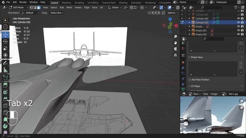The width and height of the screenshot is (246, 138).
Task: Switch perspective/orthographic grid icon
Action: (x=175, y=55)
